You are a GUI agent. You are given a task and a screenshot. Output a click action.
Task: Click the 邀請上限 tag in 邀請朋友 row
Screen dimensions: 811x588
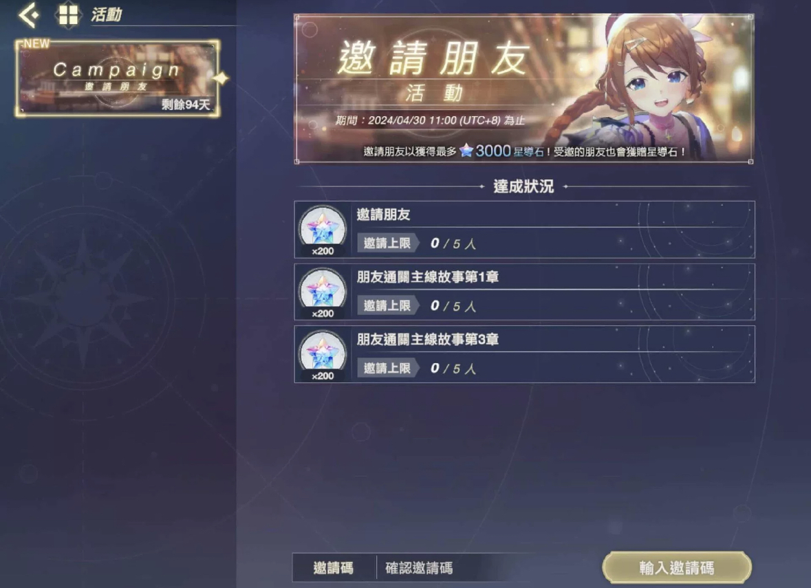point(388,243)
